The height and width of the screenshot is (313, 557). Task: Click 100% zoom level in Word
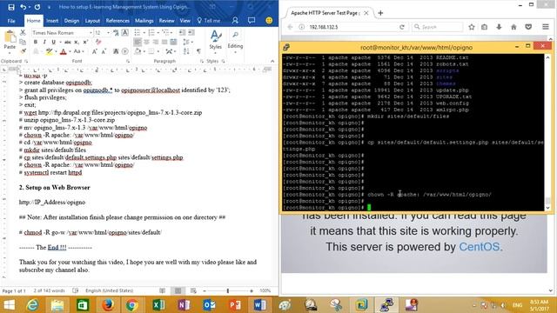coord(265,291)
